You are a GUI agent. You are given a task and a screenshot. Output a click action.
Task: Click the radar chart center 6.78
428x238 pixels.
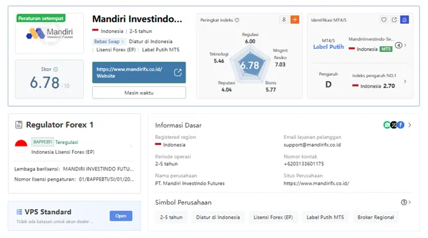[249, 66]
